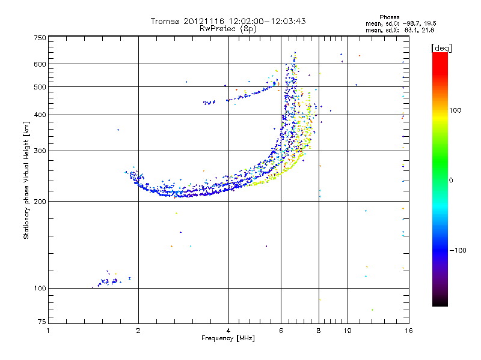Image resolution: width=481 pixels, height=360 pixels.
Task: Click the x-axis tick label '16'
Action: (409, 331)
